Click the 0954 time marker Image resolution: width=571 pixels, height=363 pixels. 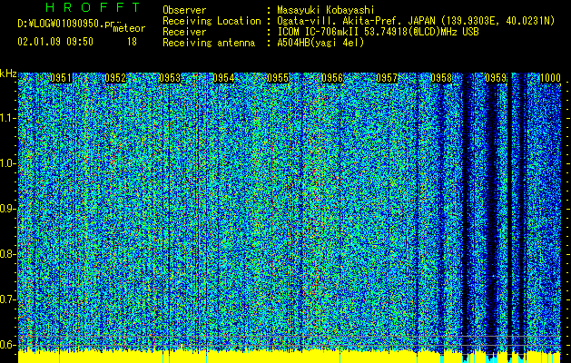pyautogui.click(x=223, y=78)
